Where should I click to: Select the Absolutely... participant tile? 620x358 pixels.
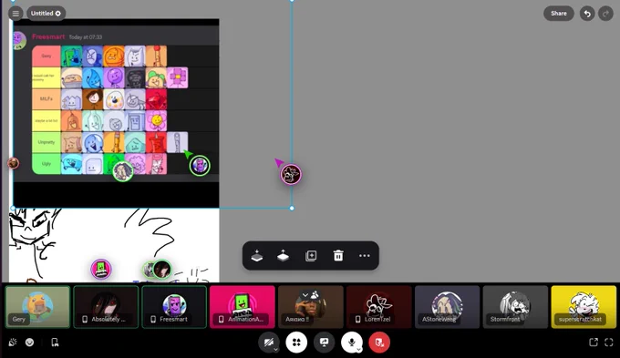click(106, 307)
